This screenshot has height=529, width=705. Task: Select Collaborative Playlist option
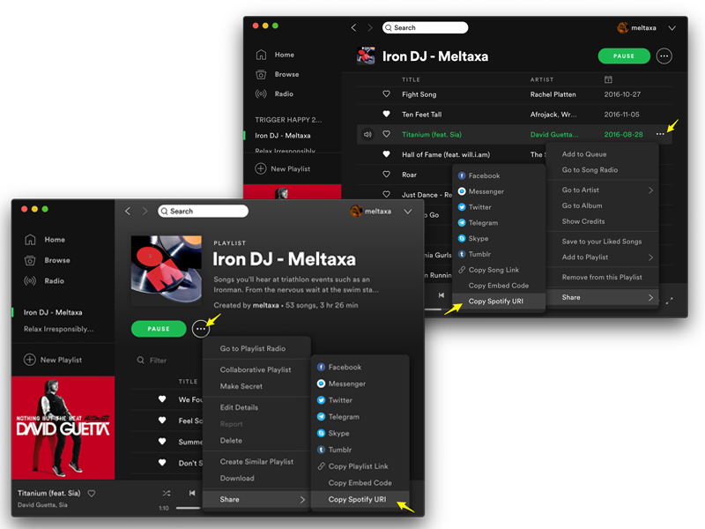(256, 369)
